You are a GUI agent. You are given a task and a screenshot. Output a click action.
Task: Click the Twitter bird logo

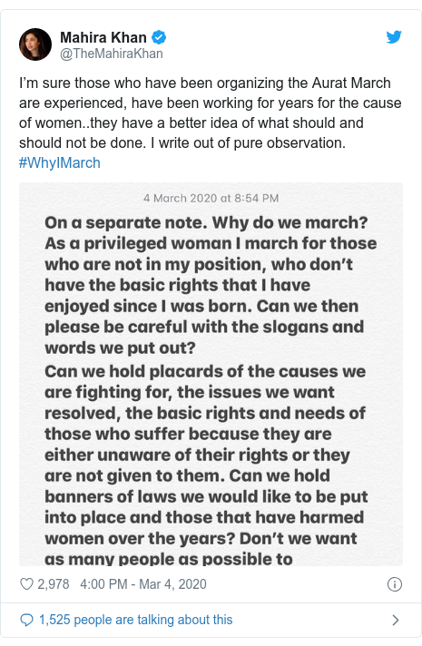pyautogui.click(x=394, y=37)
